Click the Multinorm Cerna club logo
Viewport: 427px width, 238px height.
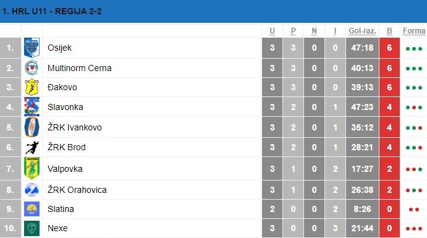(32, 68)
